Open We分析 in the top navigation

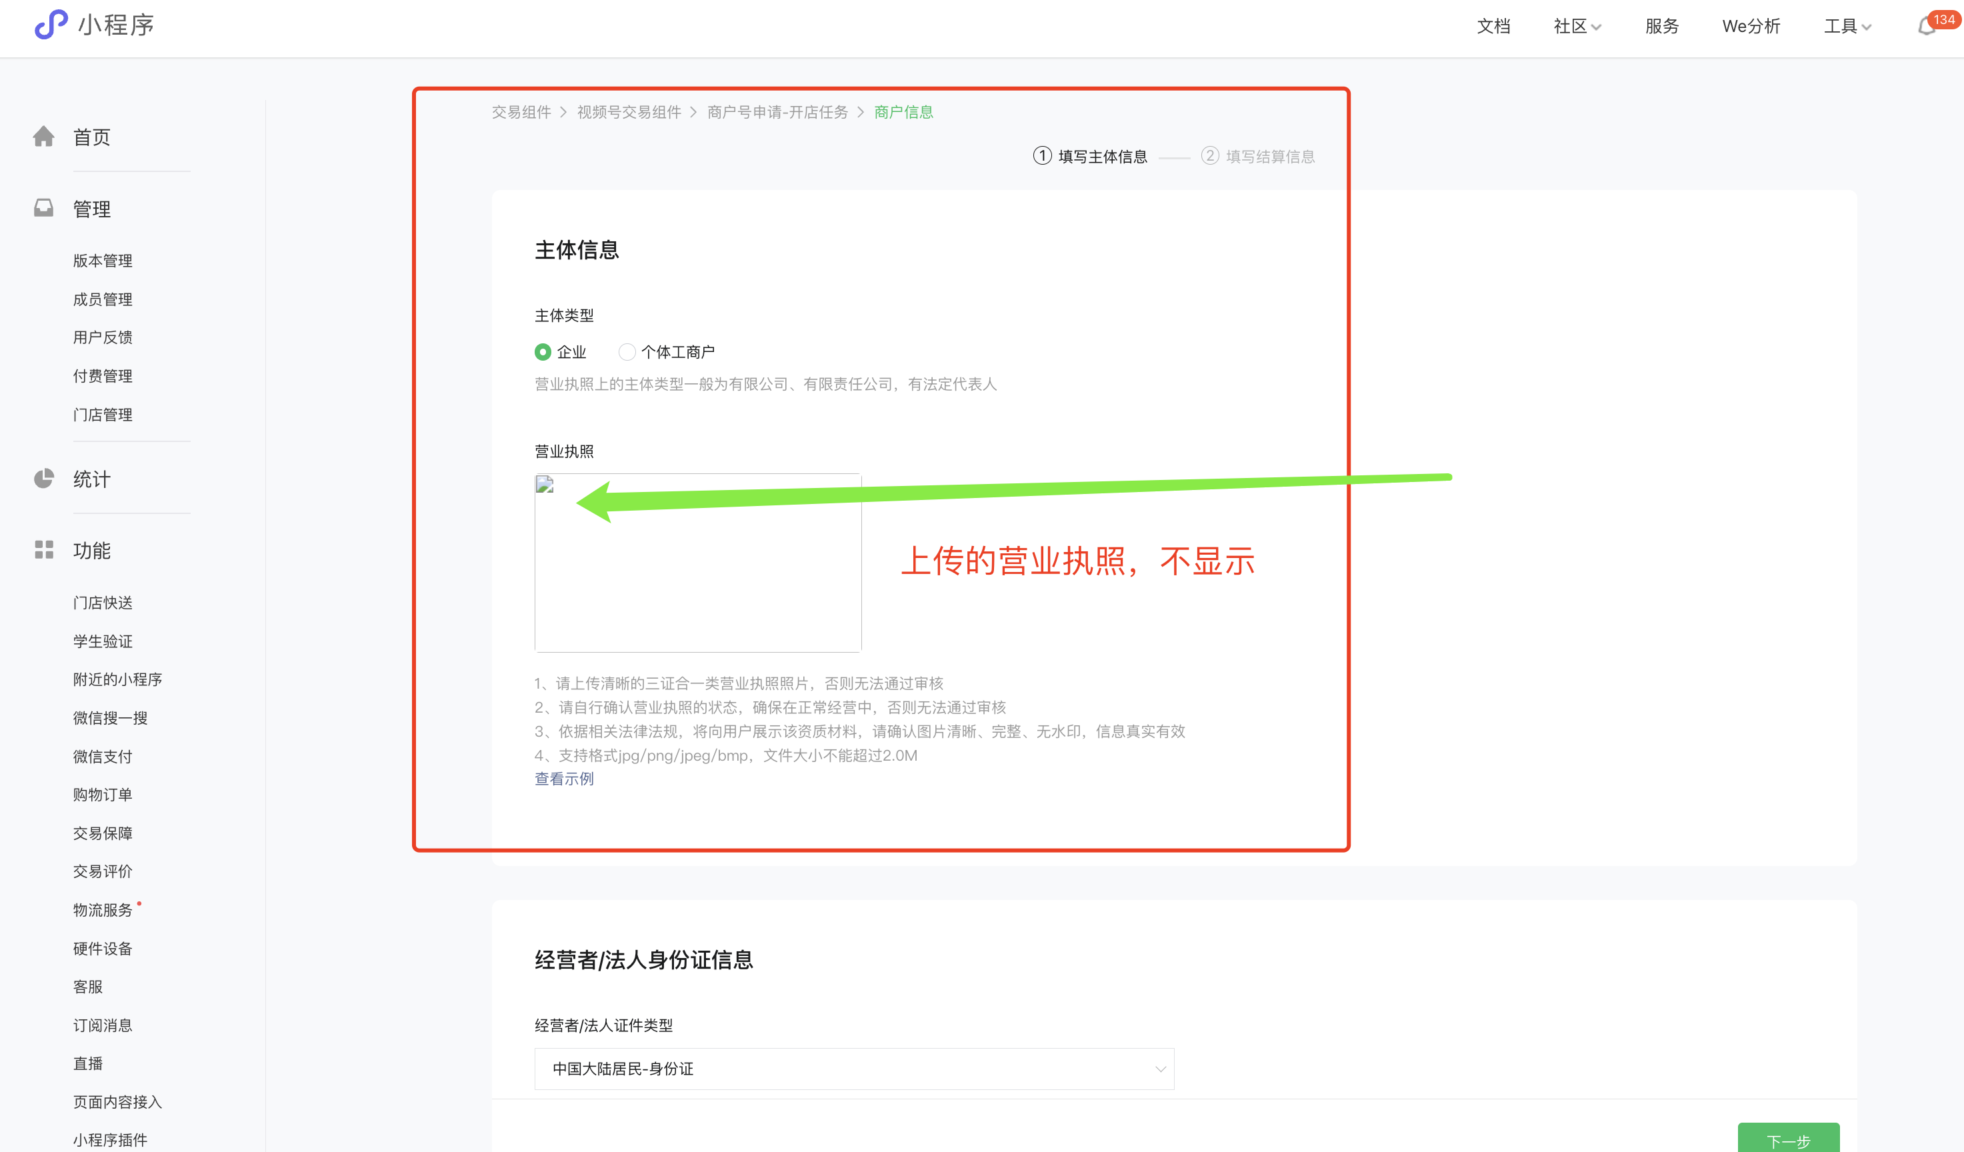[1751, 27]
